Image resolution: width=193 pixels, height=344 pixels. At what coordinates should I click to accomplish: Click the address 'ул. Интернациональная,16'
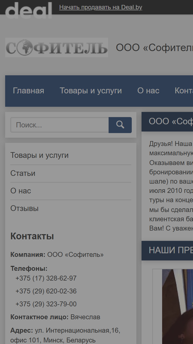point(78,330)
